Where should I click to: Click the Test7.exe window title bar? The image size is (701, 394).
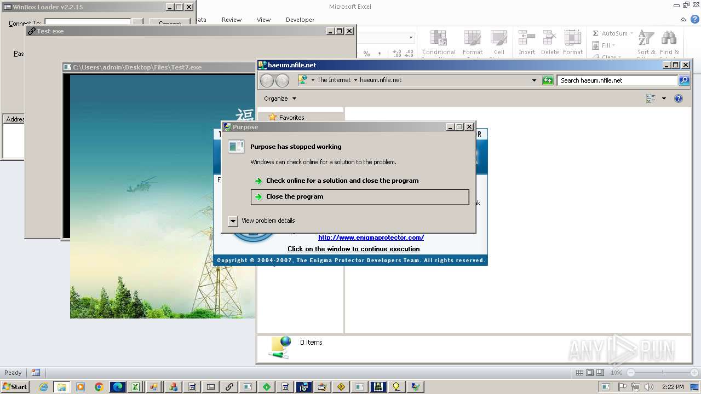(x=159, y=67)
